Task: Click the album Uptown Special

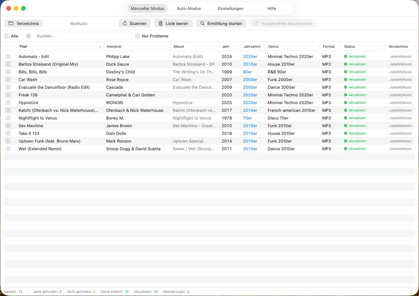Action: (x=188, y=141)
